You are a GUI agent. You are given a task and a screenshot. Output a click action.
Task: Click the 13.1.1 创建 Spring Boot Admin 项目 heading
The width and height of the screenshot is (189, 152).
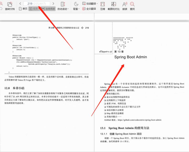pos(121,134)
